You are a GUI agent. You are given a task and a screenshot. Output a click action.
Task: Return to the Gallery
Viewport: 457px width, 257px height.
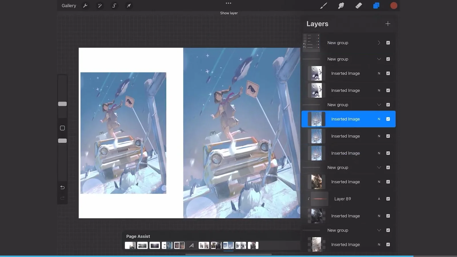click(69, 6)
